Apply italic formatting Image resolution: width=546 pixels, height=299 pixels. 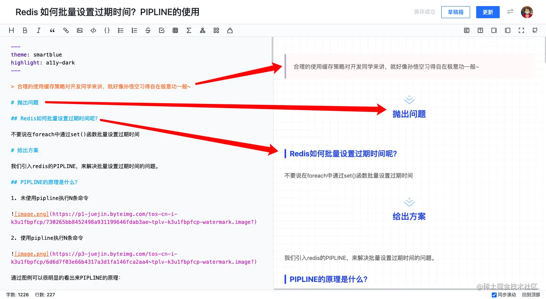point(39,31)
